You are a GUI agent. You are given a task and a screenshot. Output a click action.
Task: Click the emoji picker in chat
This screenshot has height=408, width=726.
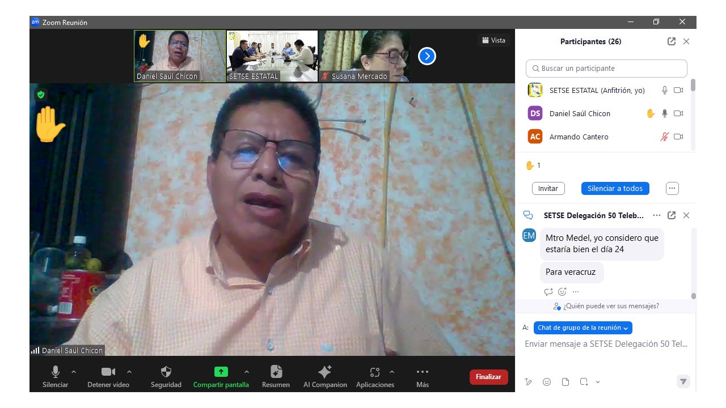[547, 382]
